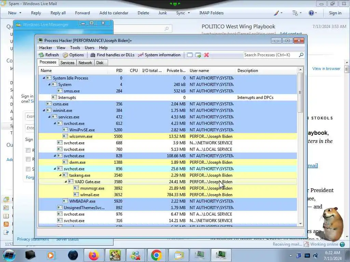Image resolution: width=350 pixels, height=262 pixels.
Task: Open the Users menu
Action: [90, 48]
